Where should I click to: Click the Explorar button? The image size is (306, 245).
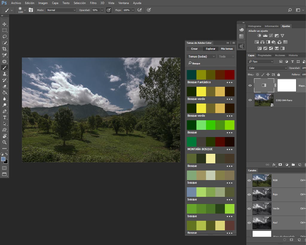coord(211,49)
